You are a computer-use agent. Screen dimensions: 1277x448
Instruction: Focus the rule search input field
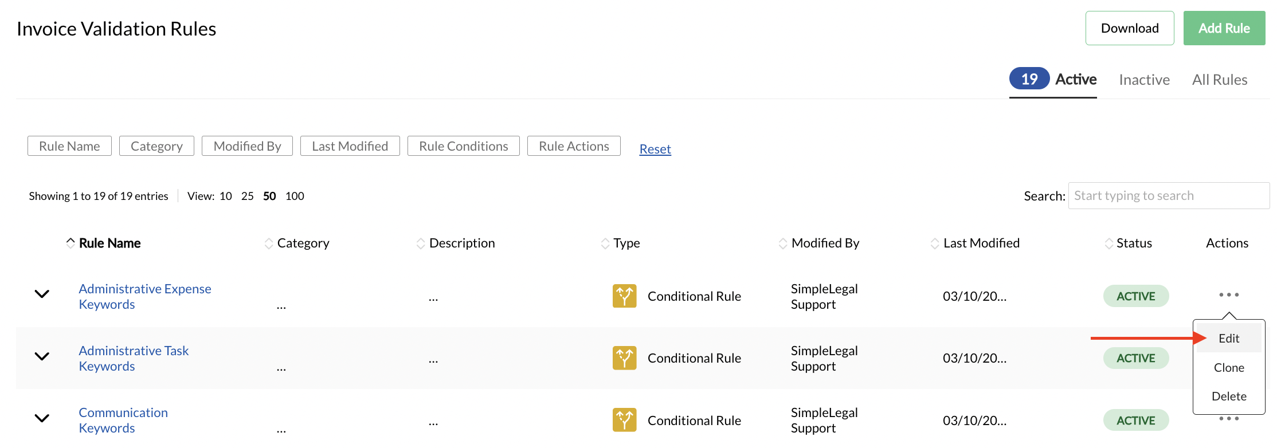[1168, 196]
